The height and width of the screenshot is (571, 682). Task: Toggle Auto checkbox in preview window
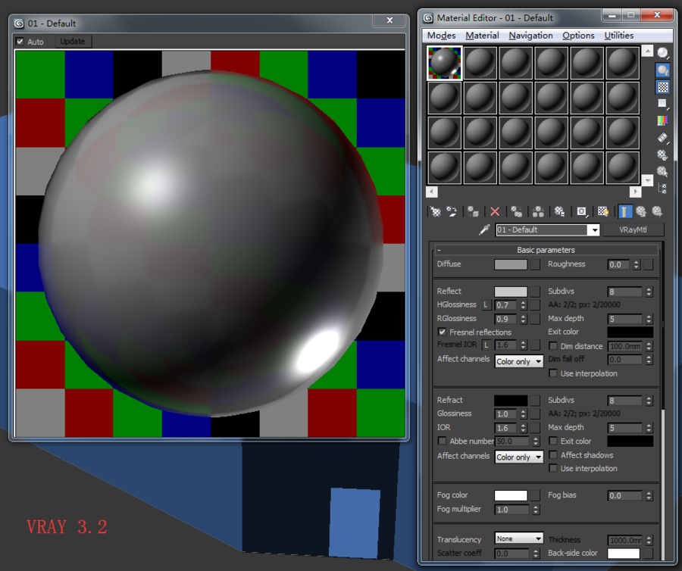point(20,42)
